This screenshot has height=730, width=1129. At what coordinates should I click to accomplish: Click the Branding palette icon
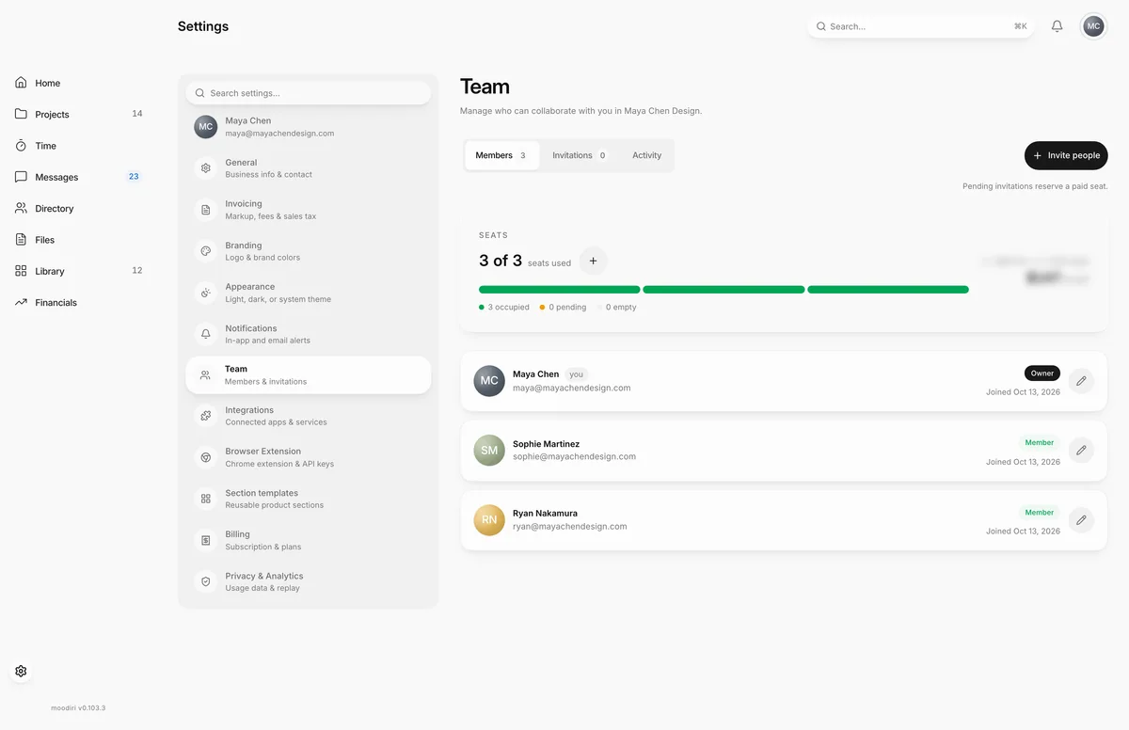[x=206, y=251]
